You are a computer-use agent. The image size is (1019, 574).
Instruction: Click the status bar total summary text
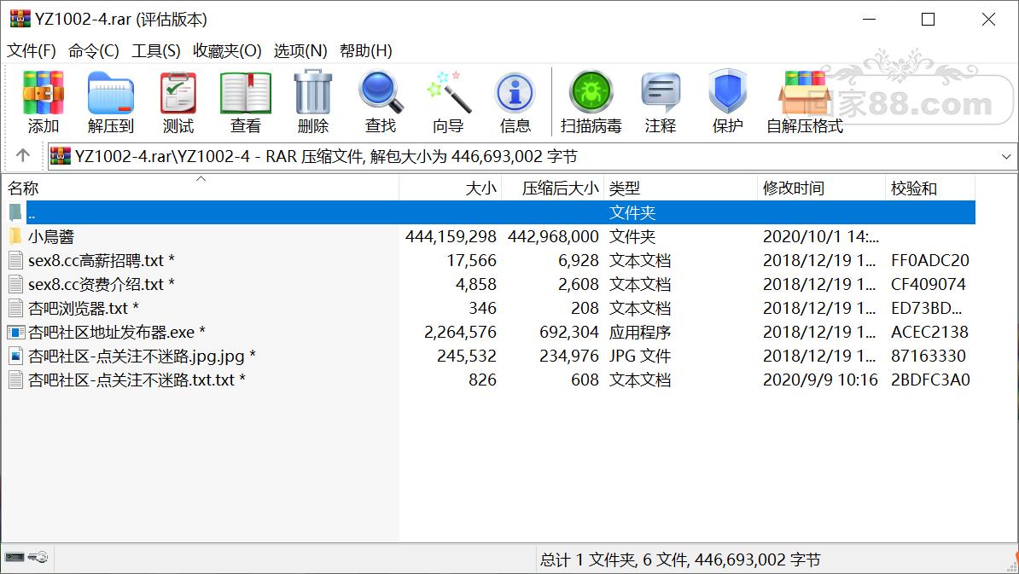coord(680,560)
